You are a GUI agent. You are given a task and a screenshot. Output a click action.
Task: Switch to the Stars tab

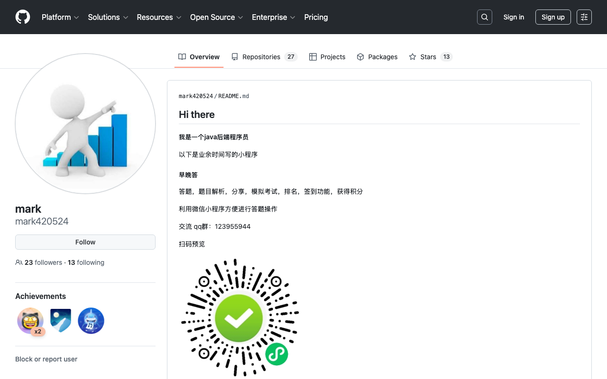coord(431,57)
